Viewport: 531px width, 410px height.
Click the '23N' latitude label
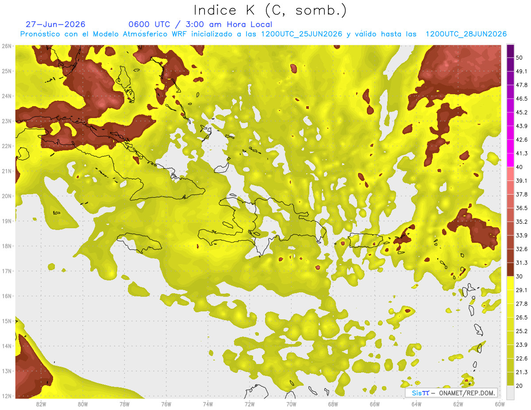click(x=7, y=121)
